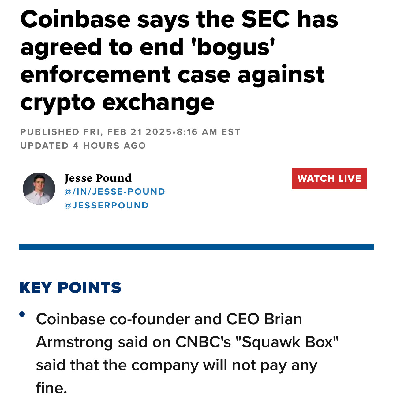The width and height of the screenshot is (393, 410).
Task: Click the 'FEB 21 2025' publish date
Action: tap(139, 132)
